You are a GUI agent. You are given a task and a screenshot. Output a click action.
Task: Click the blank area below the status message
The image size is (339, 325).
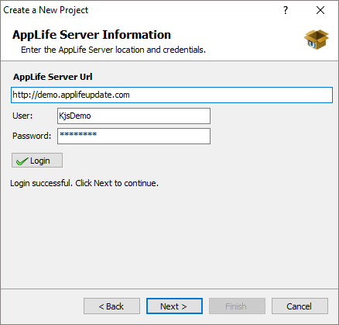click(169, 238)
